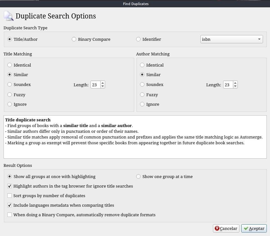The width and height of the screenshot is (270, 236).
Task: Uncheck Highlight authors in the tag browser
Action: point(70,186)
